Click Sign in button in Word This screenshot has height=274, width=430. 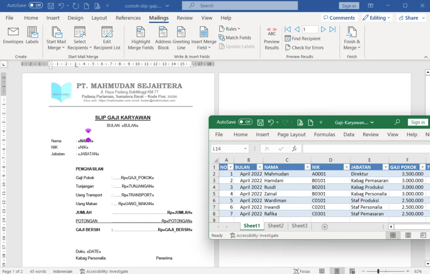[x=349, y=6]
